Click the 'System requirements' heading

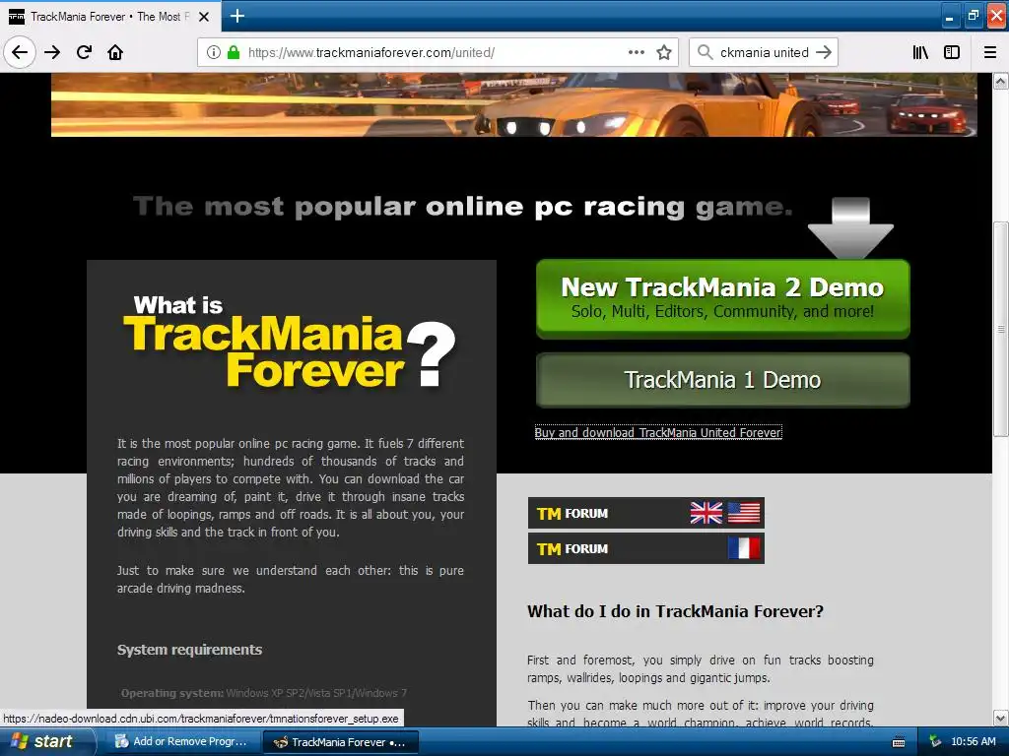click(189, 650)
